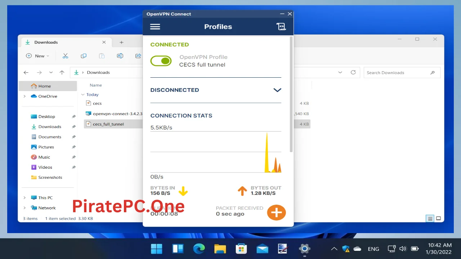The height and width of the screenshot is (259, 461).
Task: Open Microsoft Store from taskbar
Action: [x=241, y=249]
